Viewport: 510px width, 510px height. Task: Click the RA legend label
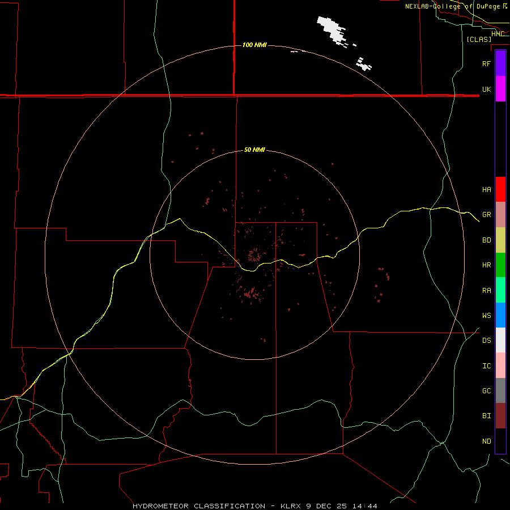(x=486, y=291)
